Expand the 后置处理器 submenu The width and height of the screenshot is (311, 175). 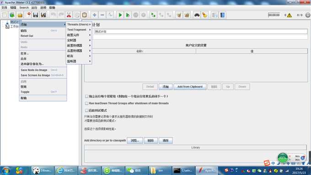coord(79,51)
